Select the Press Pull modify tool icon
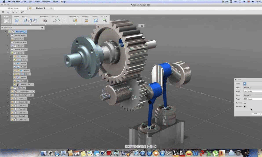Screen dimensions: 262x157 [x=25, y=21]
